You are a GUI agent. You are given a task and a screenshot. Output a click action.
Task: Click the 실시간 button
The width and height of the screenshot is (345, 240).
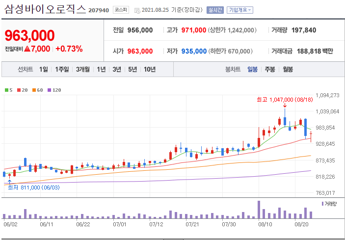coord(215,10)
